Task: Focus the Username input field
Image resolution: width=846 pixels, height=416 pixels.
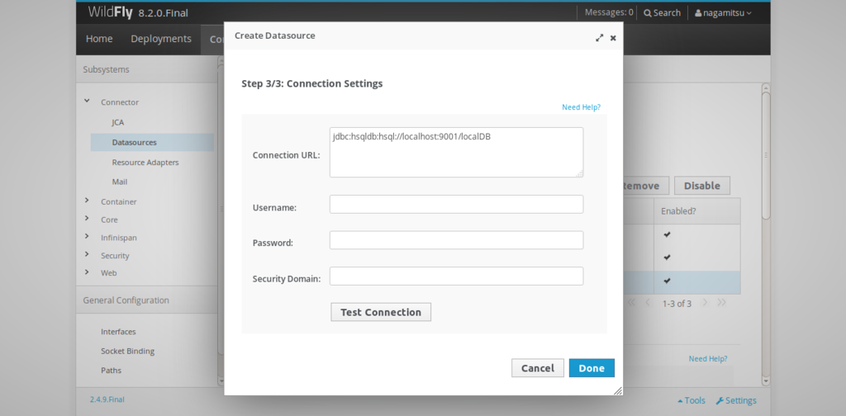Action: [x=456, y=204]
